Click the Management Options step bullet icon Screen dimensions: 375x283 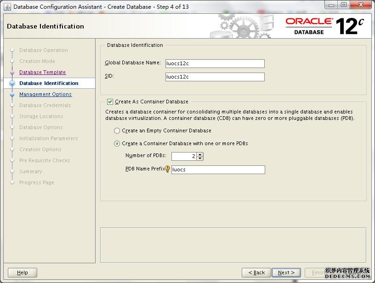12,95
